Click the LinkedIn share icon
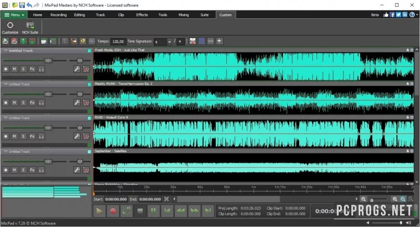Image resolution: width=420 pixels, height=227 pixels. pyautogui.click(x=405, y=15)
